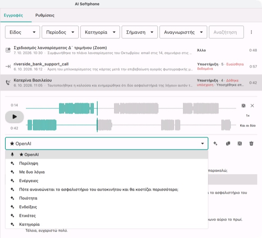Screen dimensions: 262x238
Task: Click the sparkle icon beside Ενέργειες
Action: point(12,181)
